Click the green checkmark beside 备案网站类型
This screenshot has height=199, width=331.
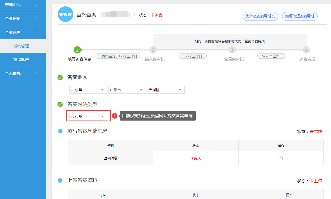point(60,104)
